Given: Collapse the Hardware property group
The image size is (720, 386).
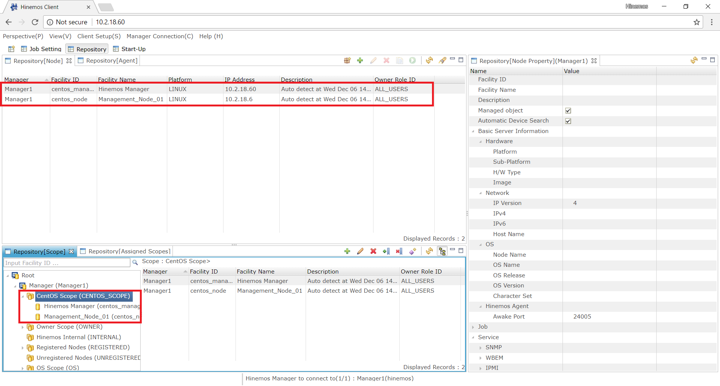Looking at the screenshot, I should 480,142.
